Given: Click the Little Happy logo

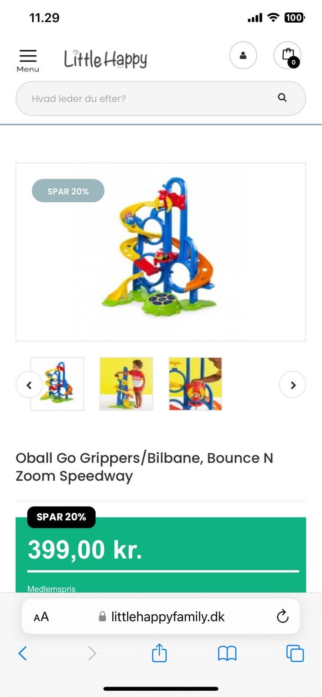Looking at the screenshot, I should click(x=105, y=59).
